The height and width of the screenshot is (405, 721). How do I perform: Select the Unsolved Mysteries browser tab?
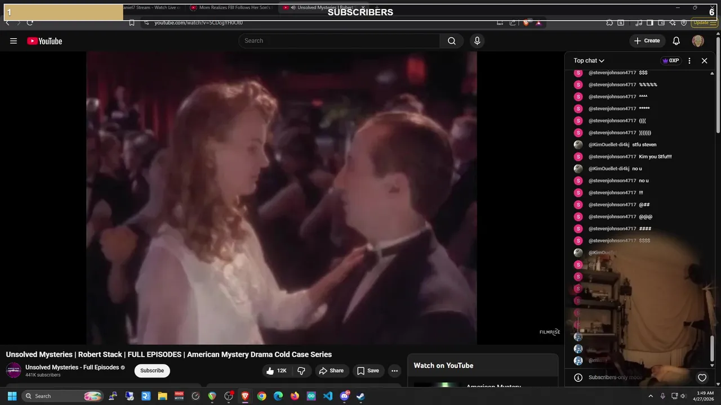324,8
